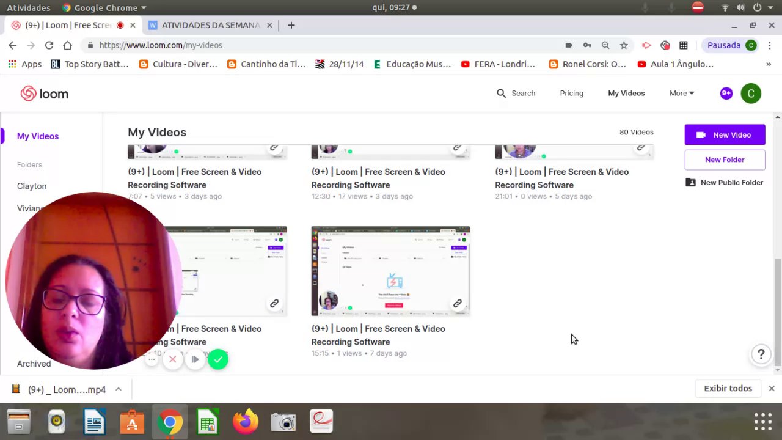
Task: Open LibreOffice Calc from the dock
Action: coord(208,422)
